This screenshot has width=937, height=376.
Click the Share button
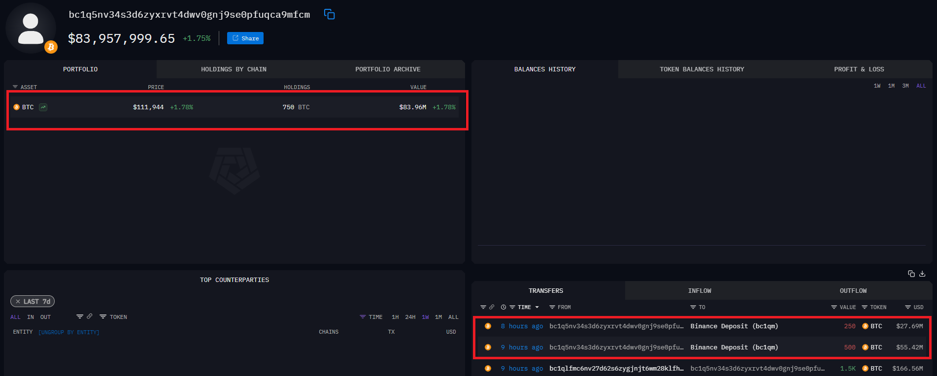coord(245,38)
